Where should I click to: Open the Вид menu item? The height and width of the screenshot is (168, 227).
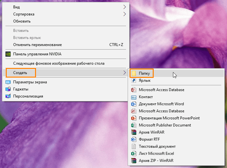66,7
